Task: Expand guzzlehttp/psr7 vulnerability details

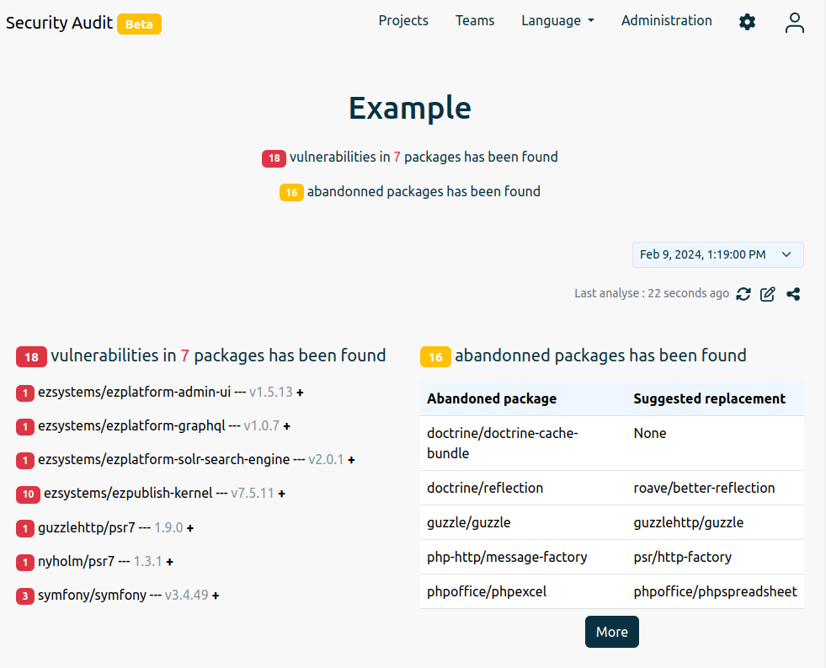Action: coord(190,528)
